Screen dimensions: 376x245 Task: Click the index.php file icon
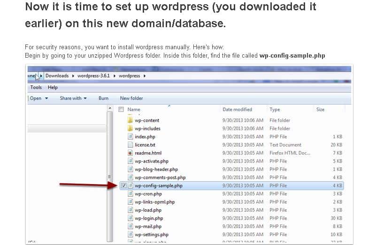[x=130, y=136]
